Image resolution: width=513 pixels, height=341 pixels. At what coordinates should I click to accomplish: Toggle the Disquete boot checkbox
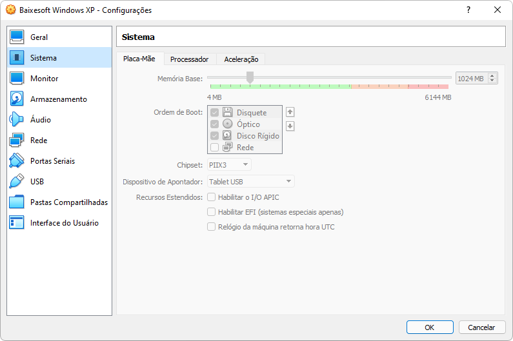pyautogui.click(x=215, y=112)
